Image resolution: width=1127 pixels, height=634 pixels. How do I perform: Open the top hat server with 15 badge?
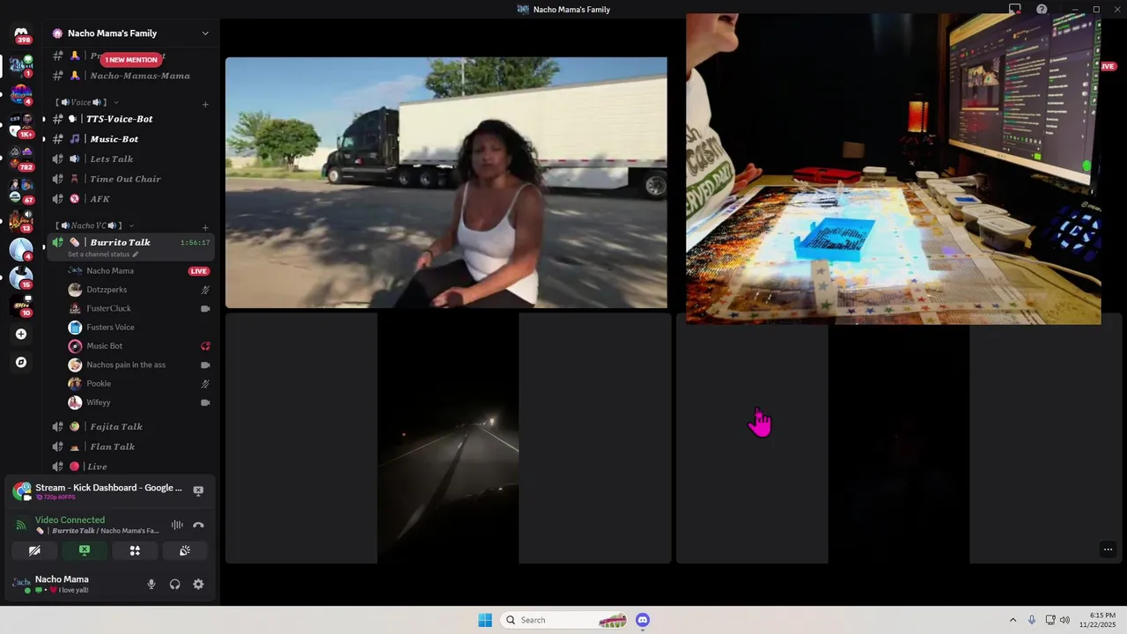point(21,277)
